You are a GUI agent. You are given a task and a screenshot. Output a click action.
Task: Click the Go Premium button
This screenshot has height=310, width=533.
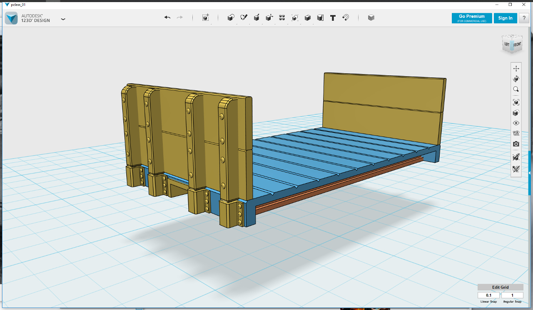click(x=472, y=18)
